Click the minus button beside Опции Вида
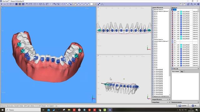This screenshot has height=112, width=200. (167, 102)
